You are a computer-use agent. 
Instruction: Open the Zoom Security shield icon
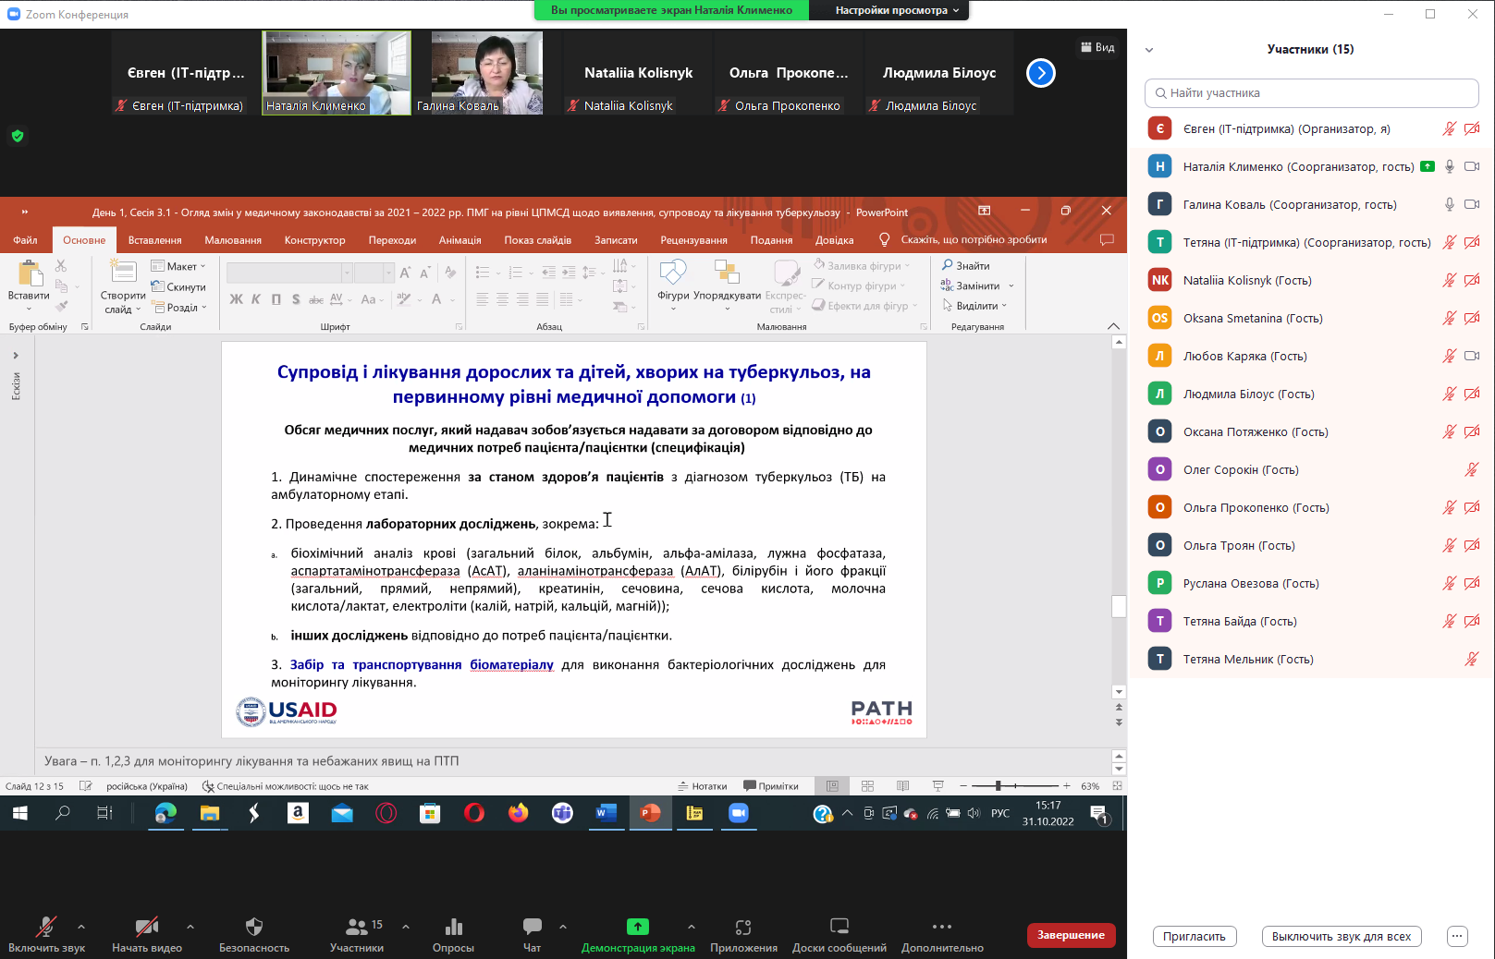[254, 927]
